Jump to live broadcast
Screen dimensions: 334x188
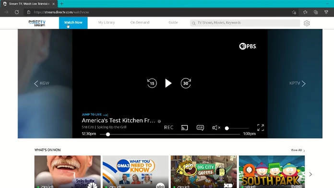point(95,115)
